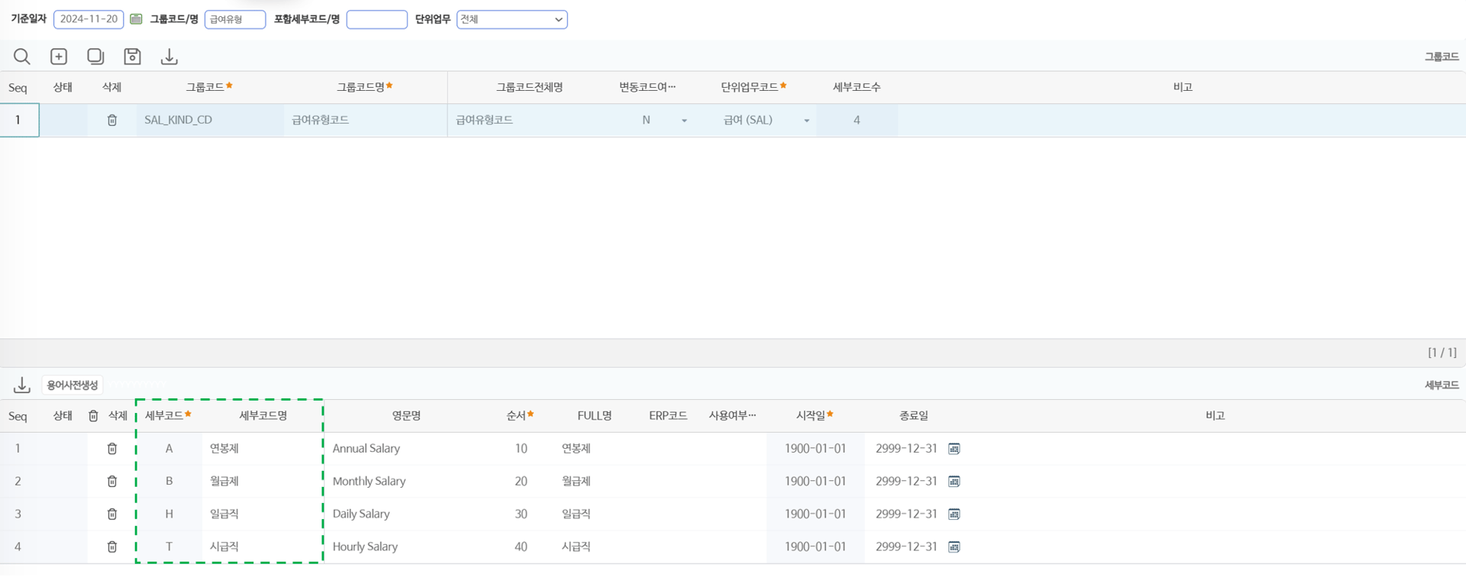Select detail code cell A
Screen dimensions: 1466x577
pyautogui.click(x=169, y=449)
